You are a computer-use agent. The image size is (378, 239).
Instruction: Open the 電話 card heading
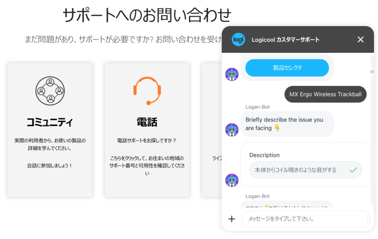(x=147, y=122)
